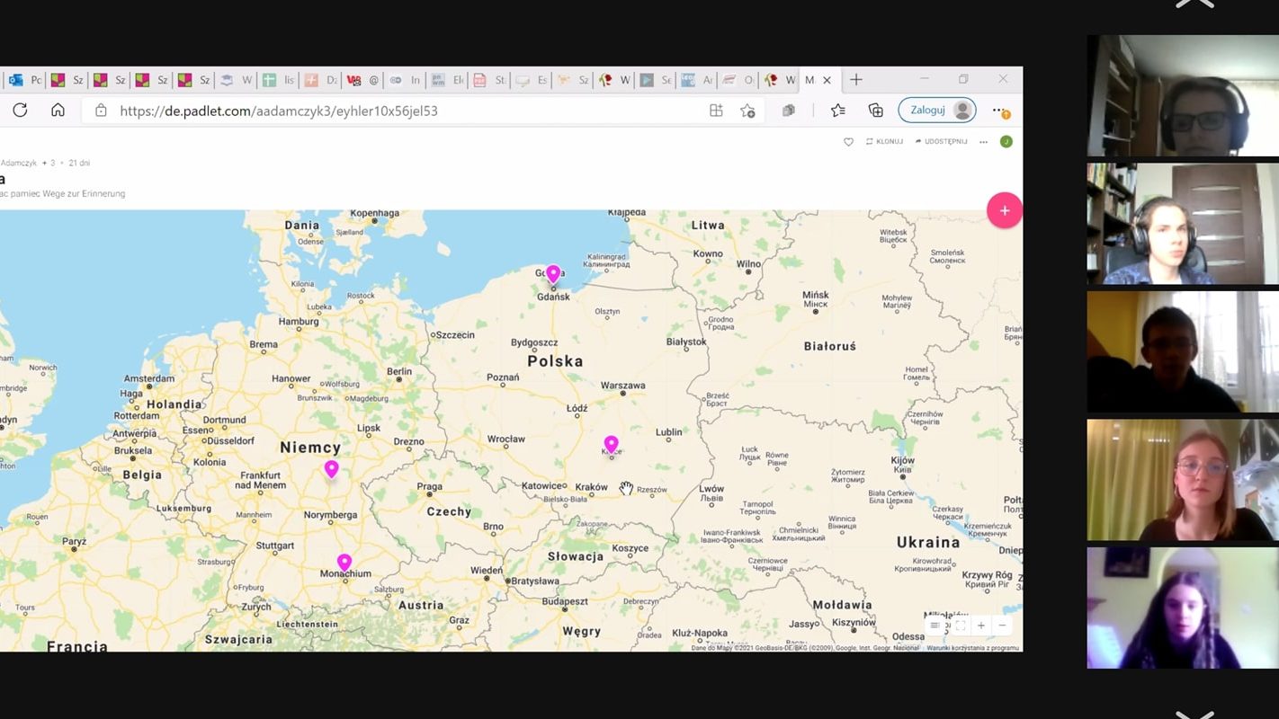Like the padlet with the heart icon
Screen dimensions: 1279x719
[x=848, y=142]
